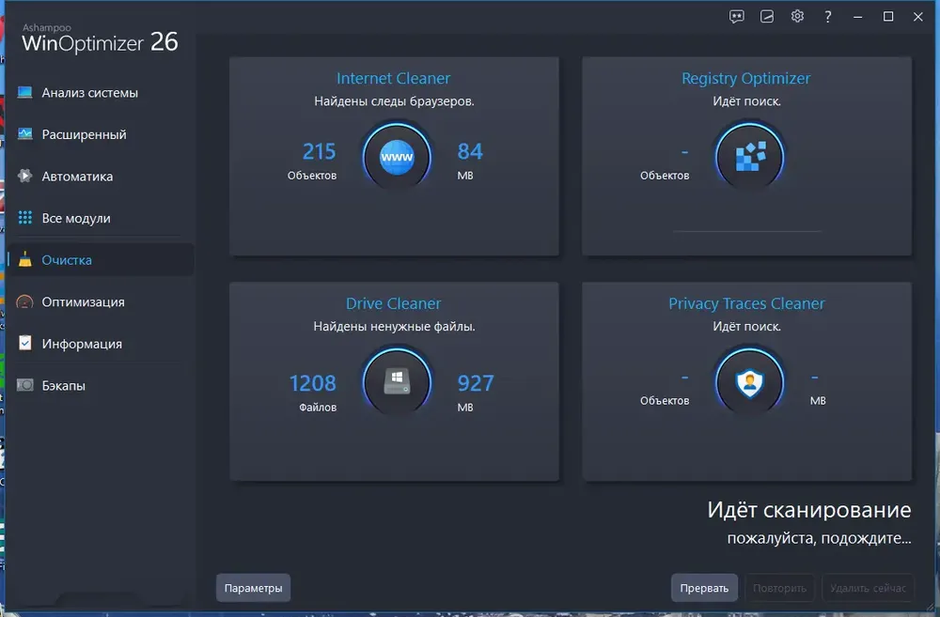Stop the scan with the Прервать button
The width and height of the screenshot is (940, 617).
tap(704, 588)
